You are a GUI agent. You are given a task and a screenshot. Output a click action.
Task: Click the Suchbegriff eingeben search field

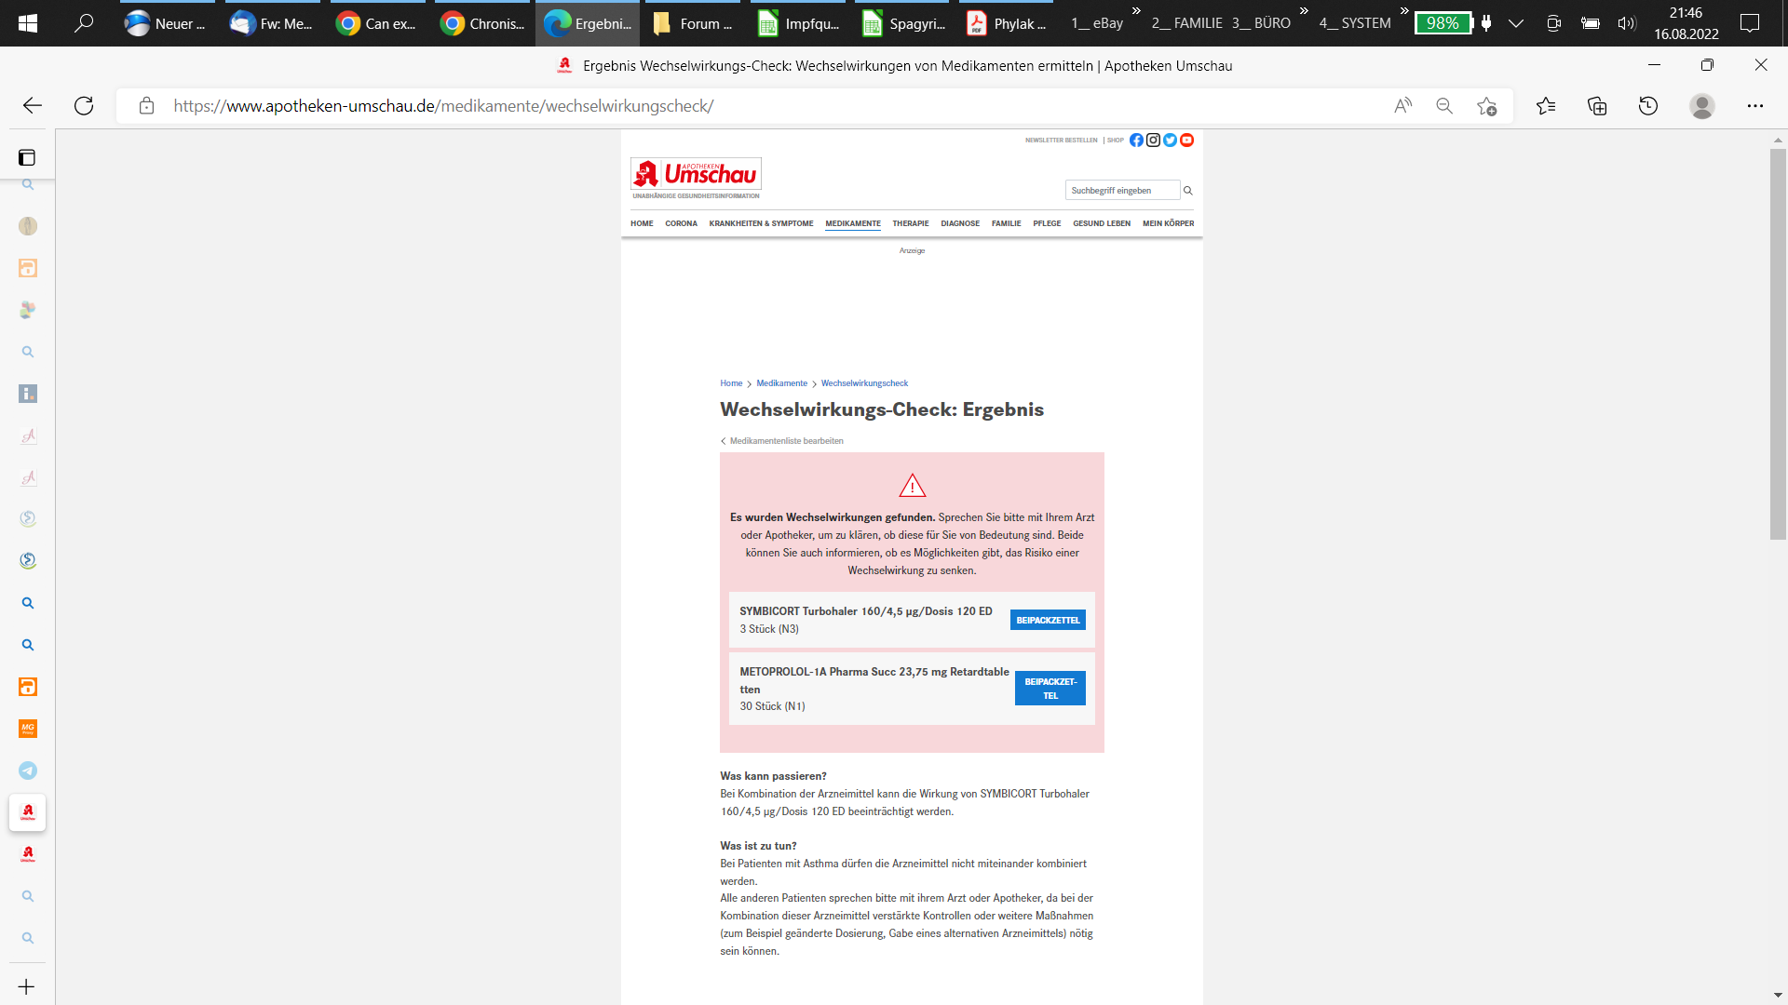point(1121,191)
